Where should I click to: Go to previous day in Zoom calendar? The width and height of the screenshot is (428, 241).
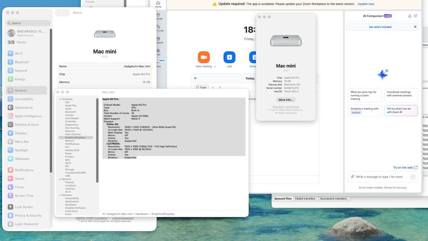(x=213, y=88)
